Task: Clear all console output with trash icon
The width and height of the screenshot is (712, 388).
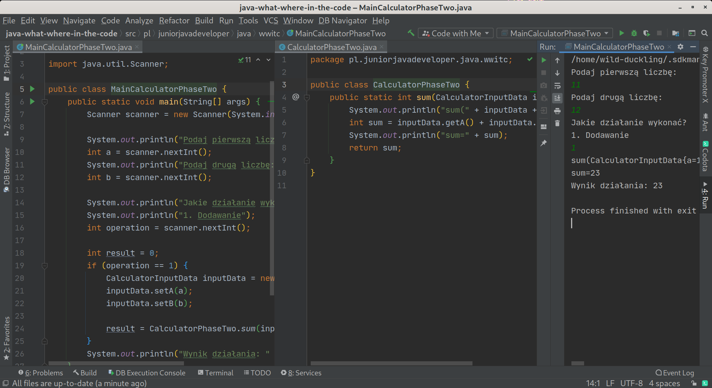Action: pos(557,123)
